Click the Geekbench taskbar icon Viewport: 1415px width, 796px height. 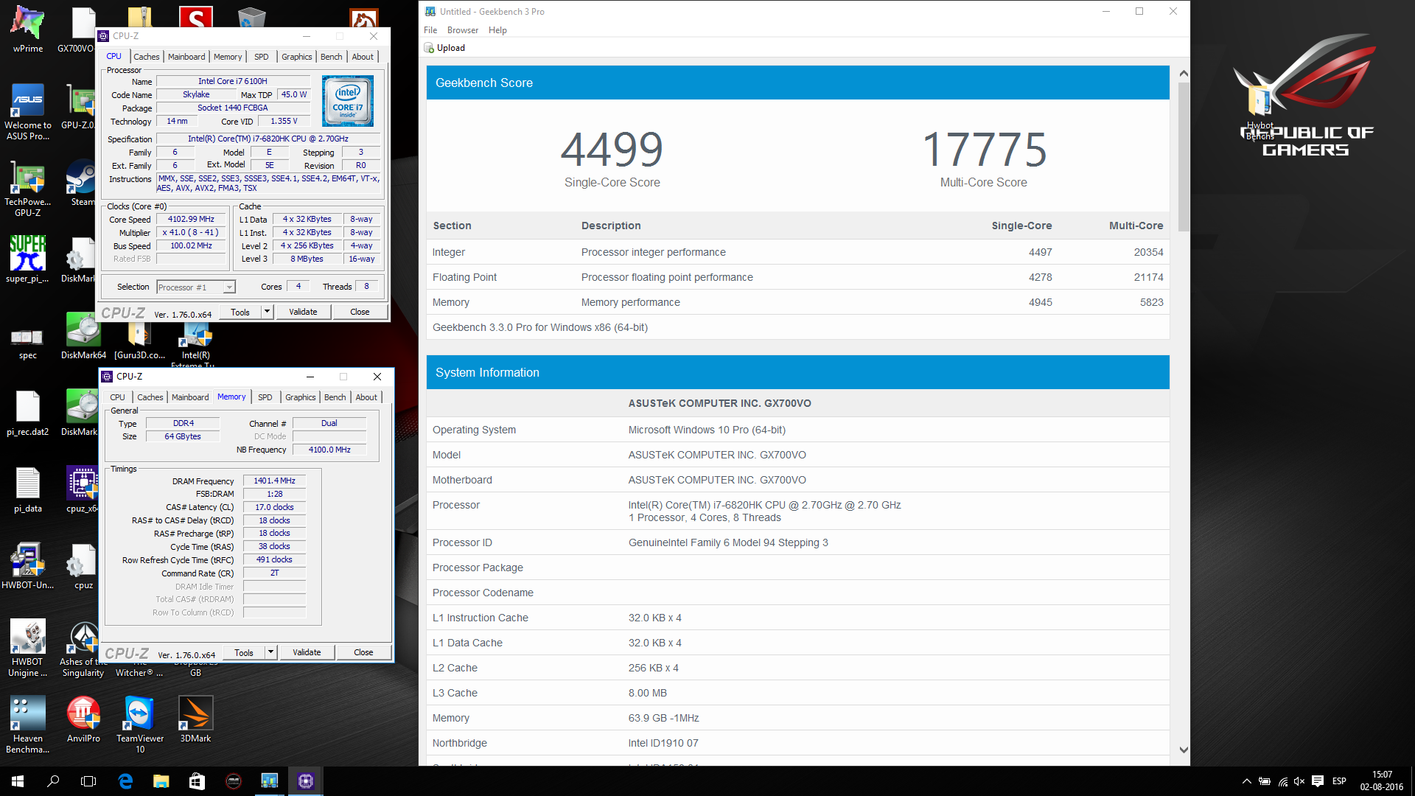click(270, 781)
